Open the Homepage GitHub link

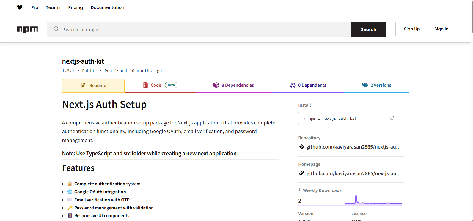354,173
